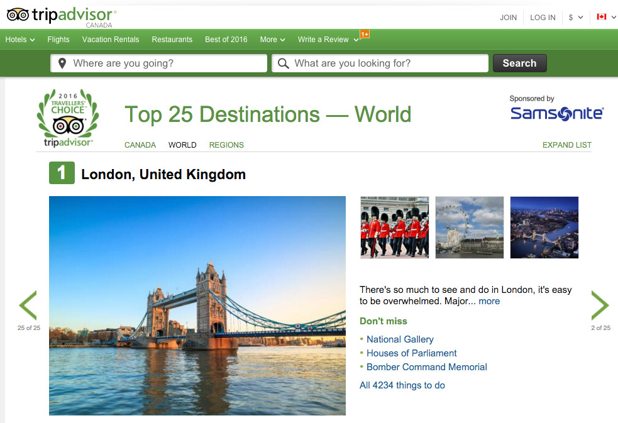Open the London Eye thumbnail

click(x=470, y=228)
